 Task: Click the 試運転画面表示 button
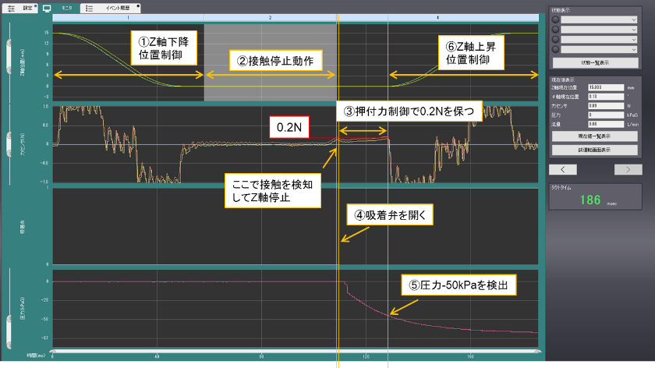(595, 149)
